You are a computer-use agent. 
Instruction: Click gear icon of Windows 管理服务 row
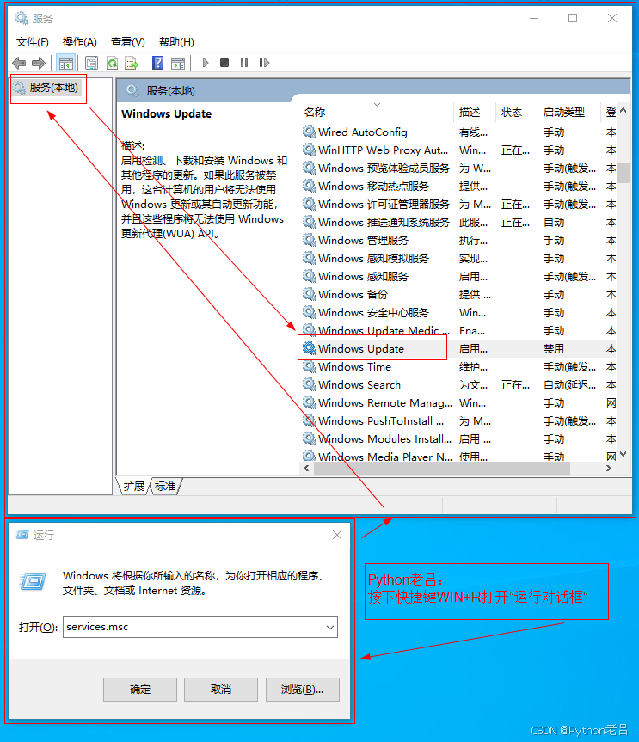tap(309, 240)
